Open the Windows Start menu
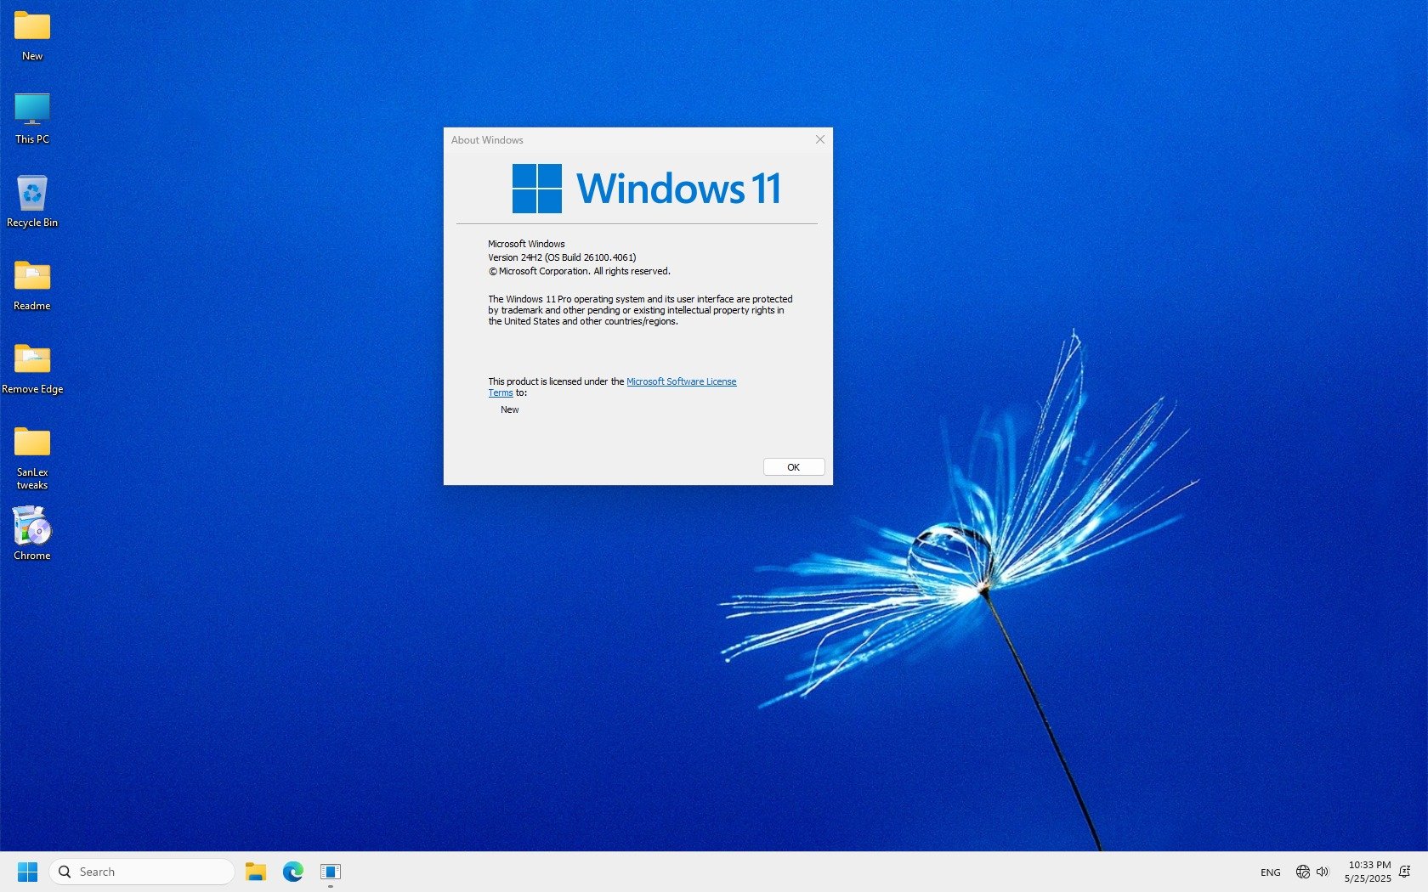 pyautogui.click(x=27, y=872)
